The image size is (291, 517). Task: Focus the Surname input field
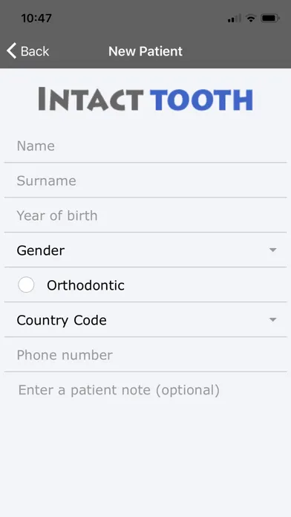[145, 181]
